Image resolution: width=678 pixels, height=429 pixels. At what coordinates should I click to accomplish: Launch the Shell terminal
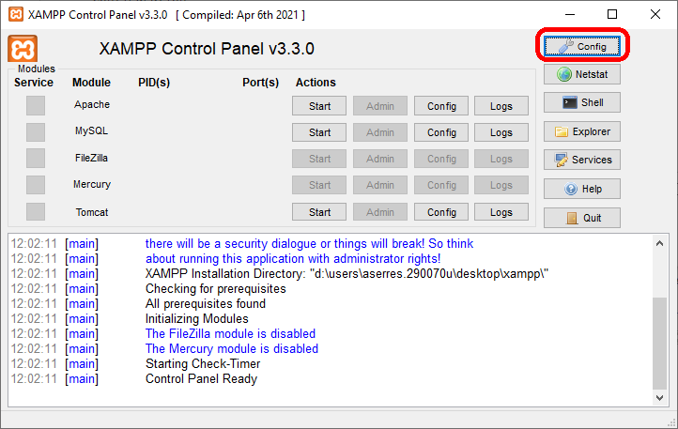581,102
